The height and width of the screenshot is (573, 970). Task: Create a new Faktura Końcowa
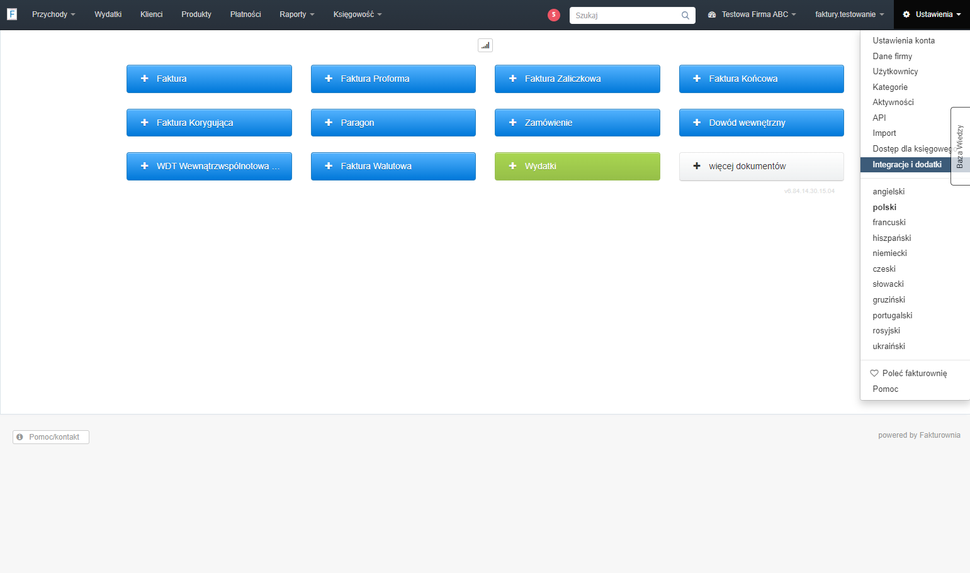click(x=762, y=79)
